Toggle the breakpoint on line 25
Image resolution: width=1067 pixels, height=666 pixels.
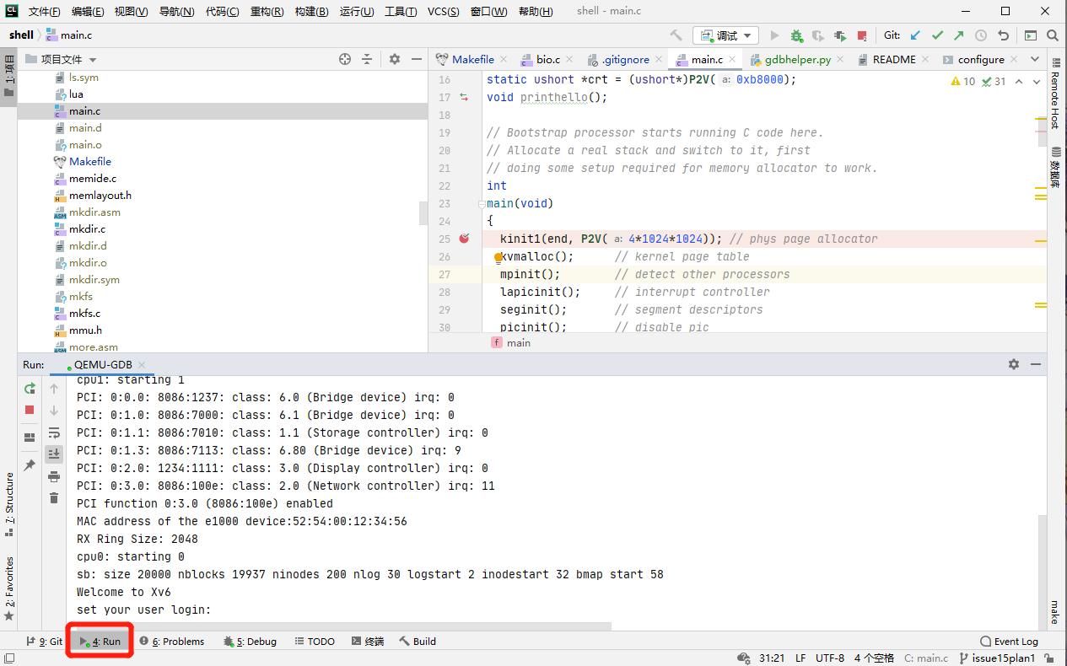464,239
